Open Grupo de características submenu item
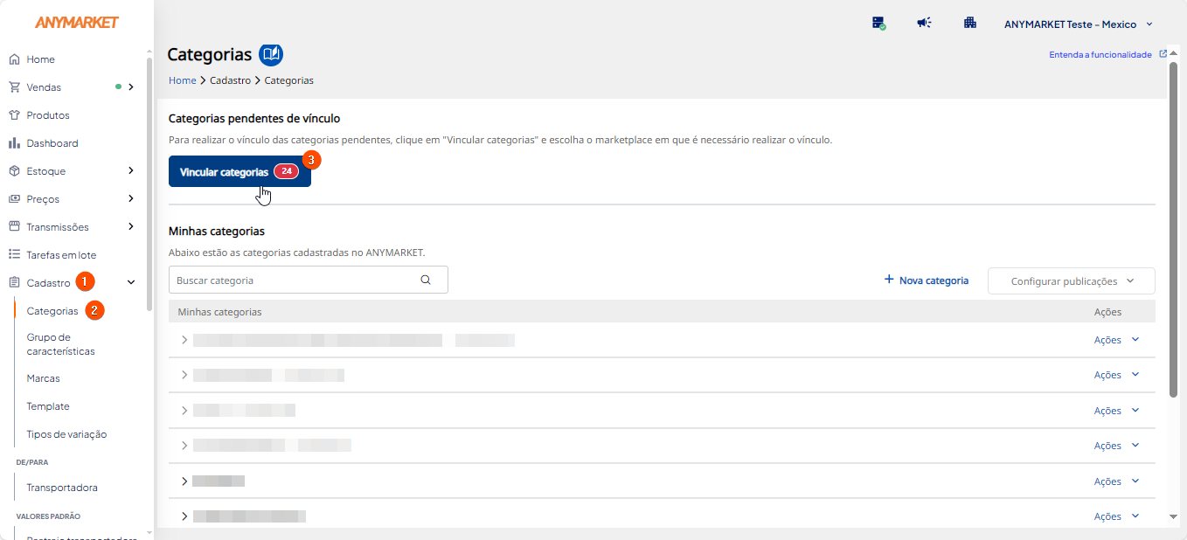This screenshot has height=540, width=1187. click(61, 344)
